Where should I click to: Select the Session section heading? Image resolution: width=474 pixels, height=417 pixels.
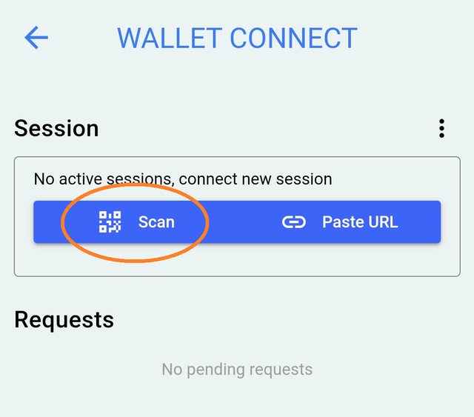[56, 128]
